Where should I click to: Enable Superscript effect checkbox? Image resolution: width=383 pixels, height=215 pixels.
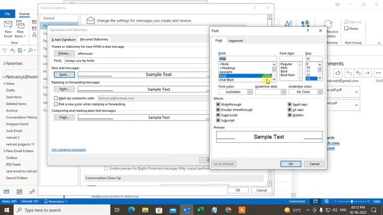218,115
